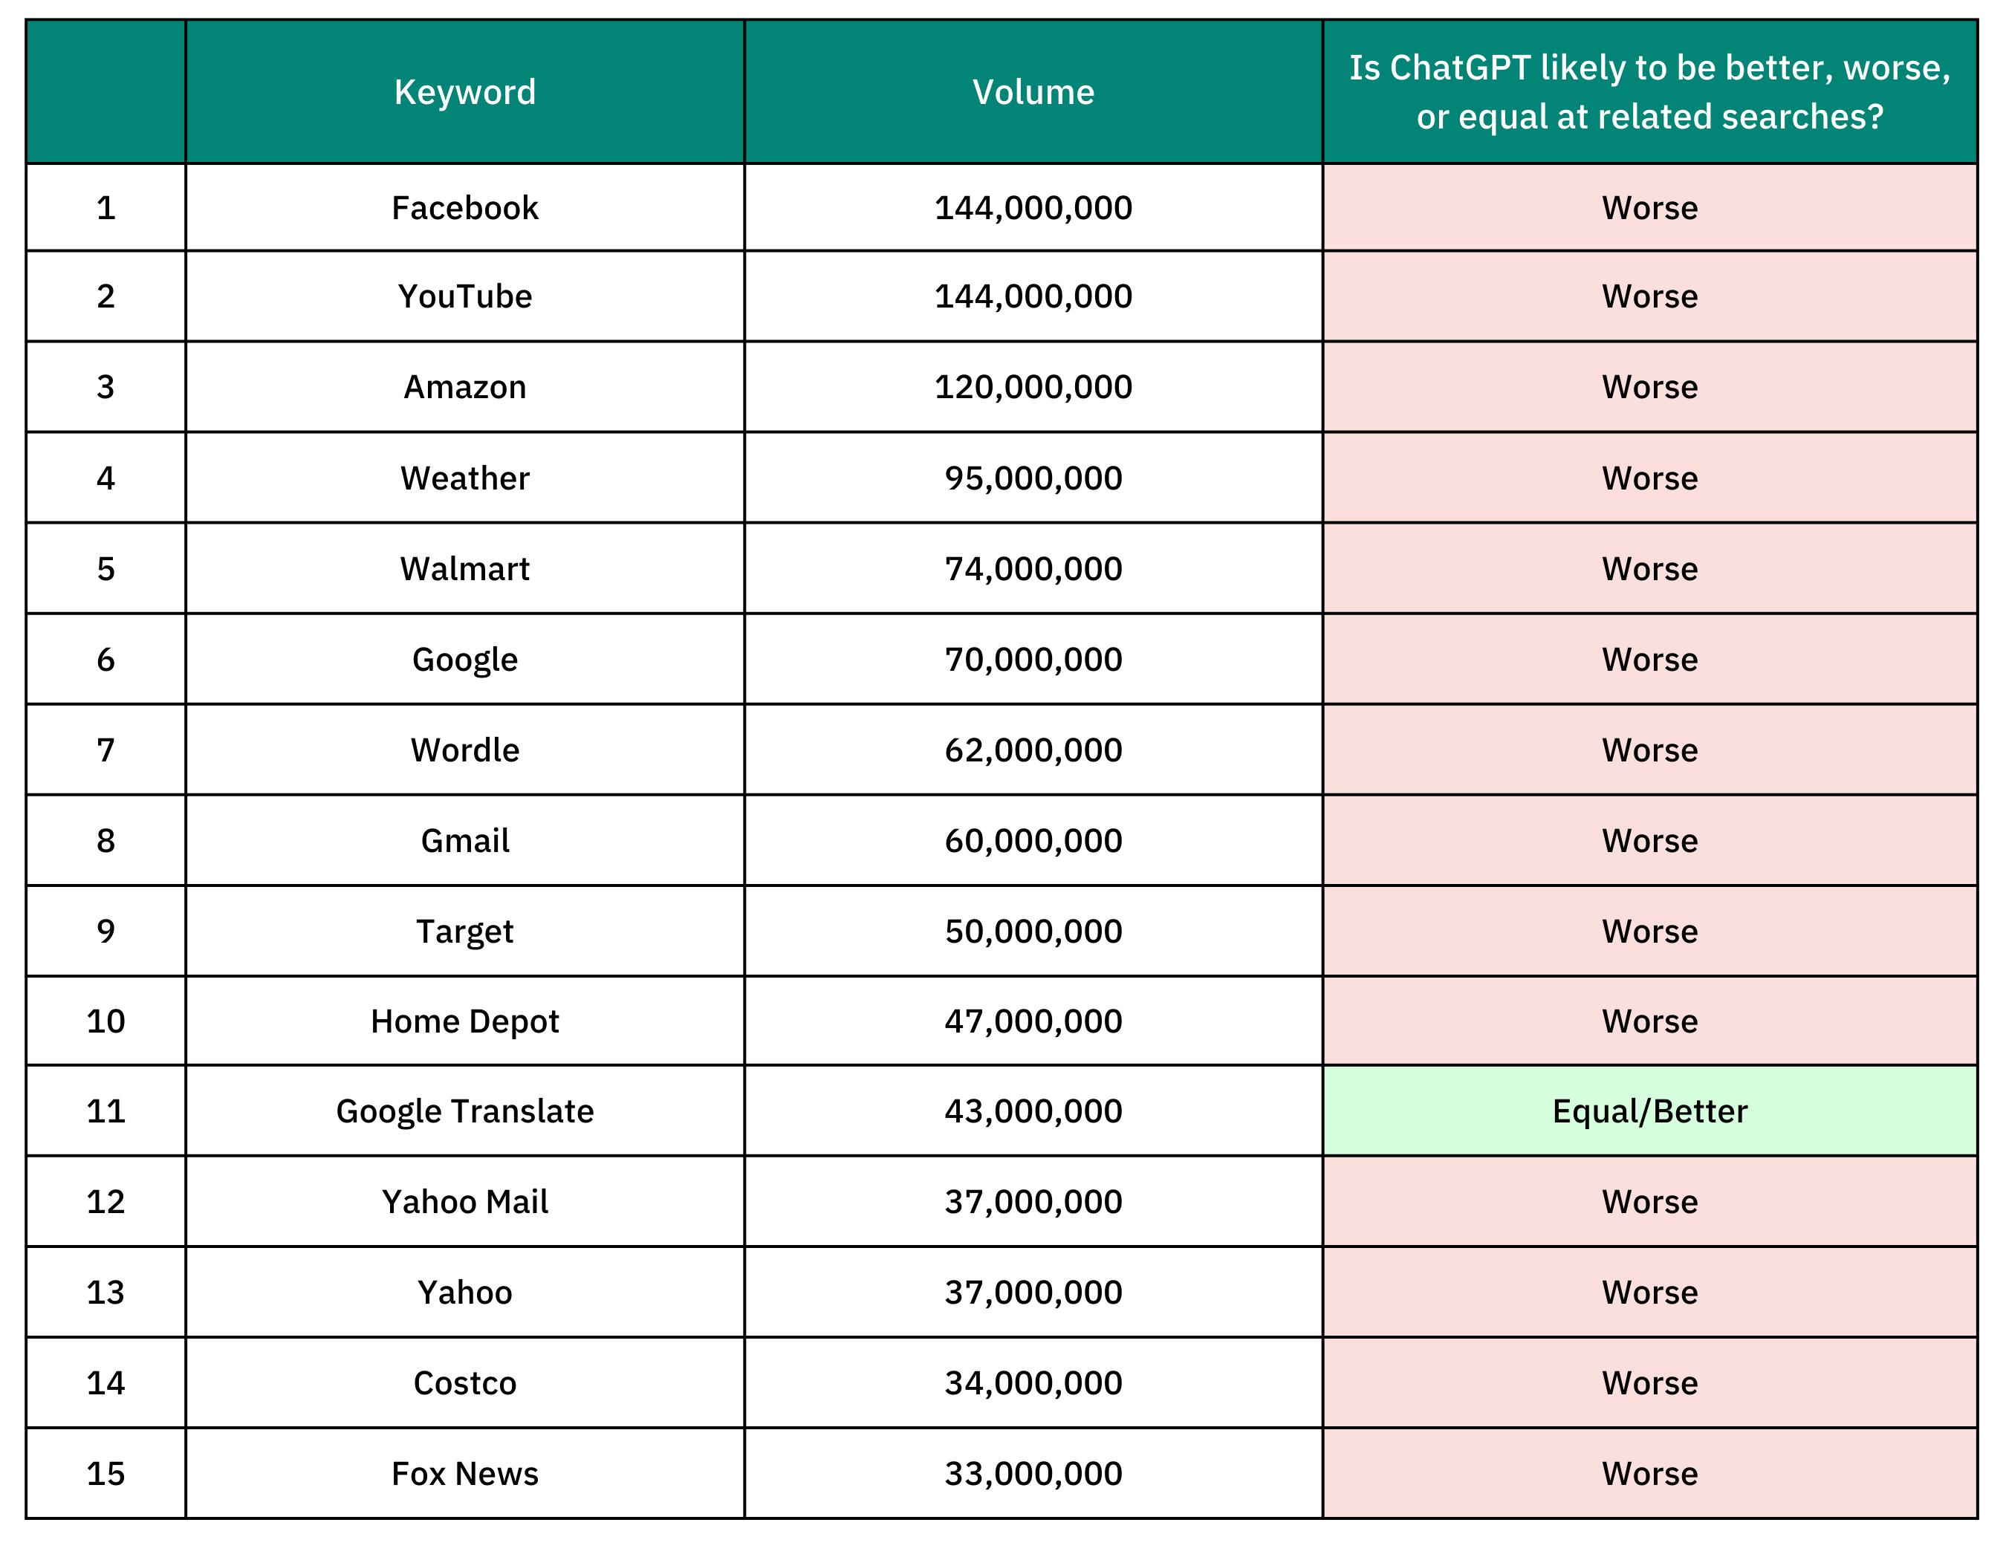Select the YouTube keyword cell
2006x1560 pixels.
click(465, 296)
